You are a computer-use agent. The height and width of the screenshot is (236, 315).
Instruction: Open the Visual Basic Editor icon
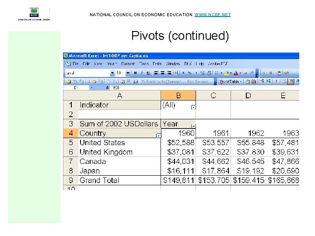(287, 73)
